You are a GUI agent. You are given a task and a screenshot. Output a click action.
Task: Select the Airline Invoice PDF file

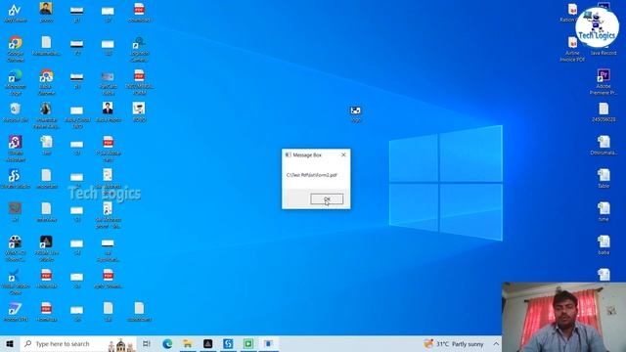pos(572,49)
